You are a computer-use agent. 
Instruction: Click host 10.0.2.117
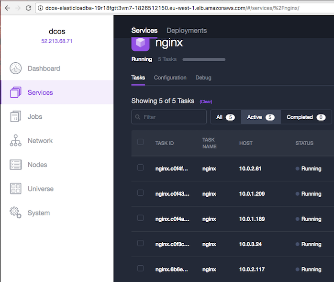(252, 269)
